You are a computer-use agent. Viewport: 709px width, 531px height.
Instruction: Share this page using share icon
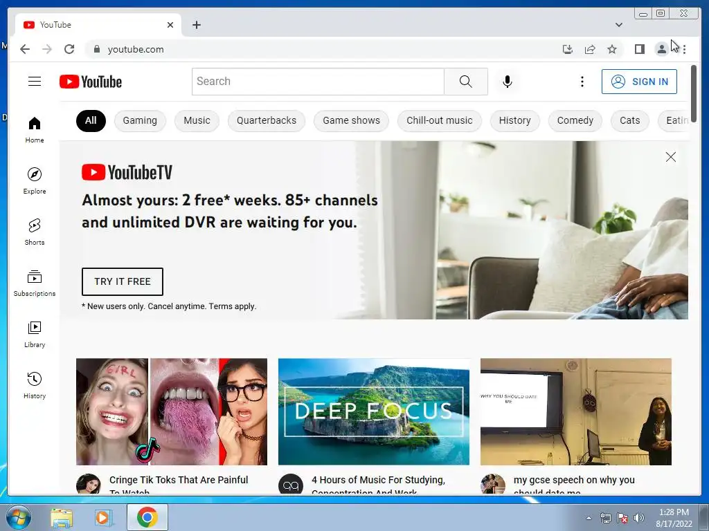pos(590,49)
